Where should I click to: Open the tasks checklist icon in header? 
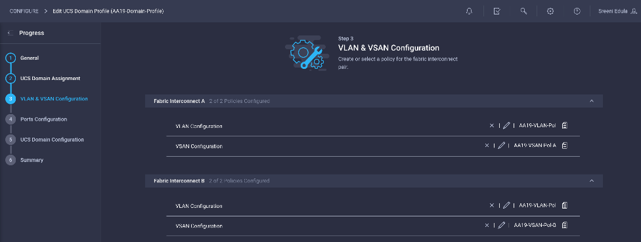497,11
